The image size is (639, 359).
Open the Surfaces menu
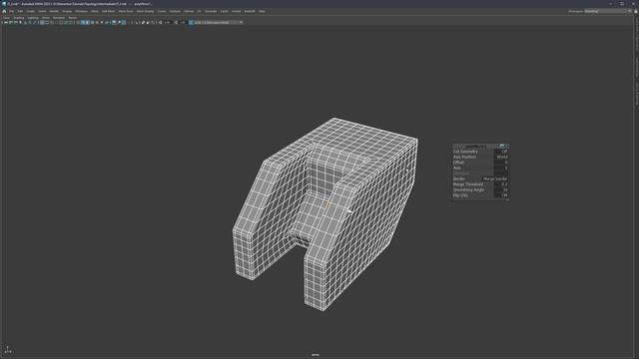[175, 11]
